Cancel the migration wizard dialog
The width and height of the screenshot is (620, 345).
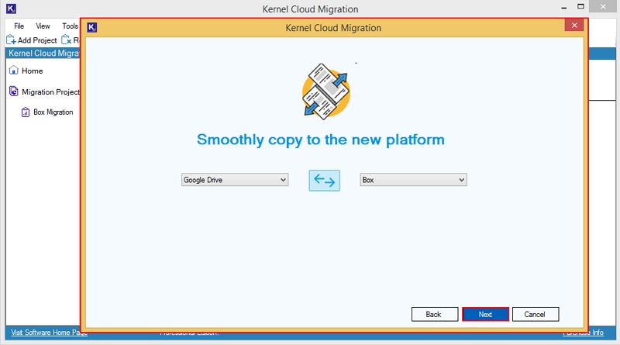click(x=536, y=314)
